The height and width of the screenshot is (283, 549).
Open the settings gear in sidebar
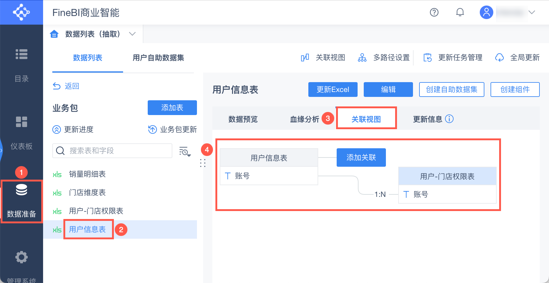pyautogui.click(x=22, y=257)
